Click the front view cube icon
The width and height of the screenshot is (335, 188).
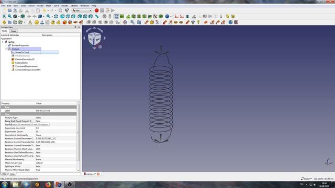62,16
